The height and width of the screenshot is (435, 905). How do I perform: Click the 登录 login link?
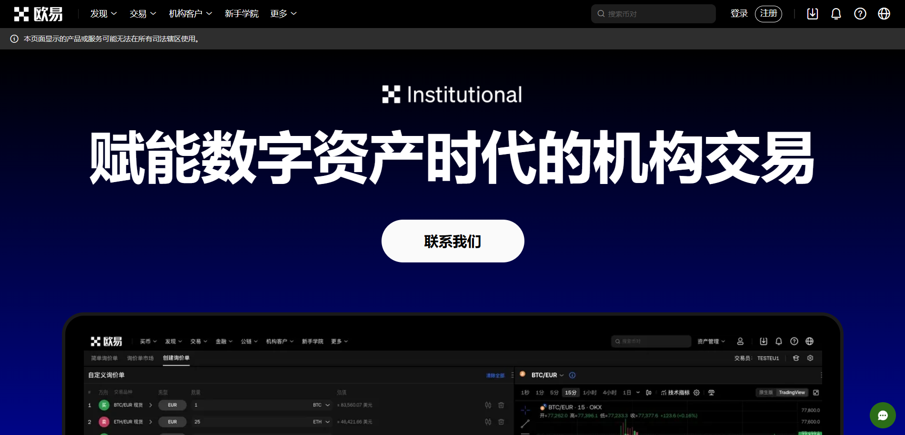(x=739, y=14)
